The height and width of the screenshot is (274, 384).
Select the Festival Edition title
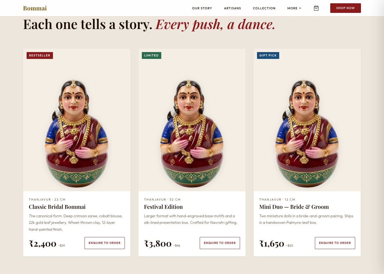[163, 207]
